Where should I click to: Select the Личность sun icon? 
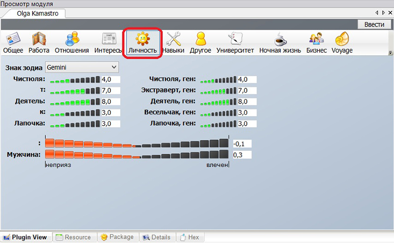point(142,39)
